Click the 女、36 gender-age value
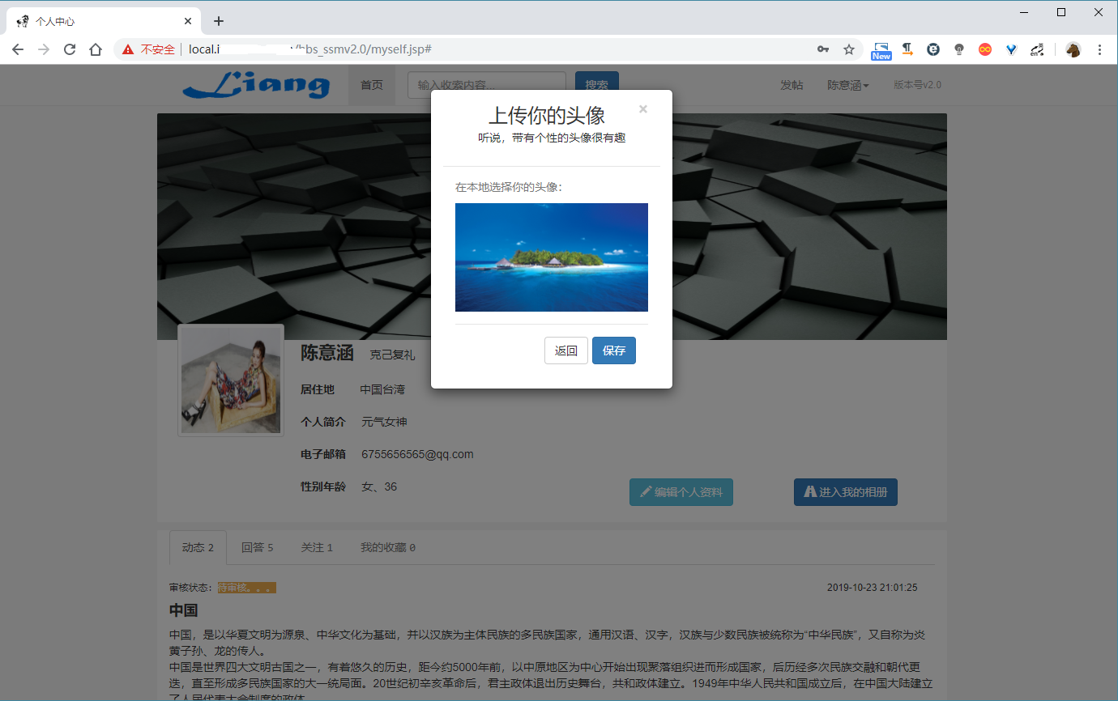1118x701 pixels. tap(379, 486)
